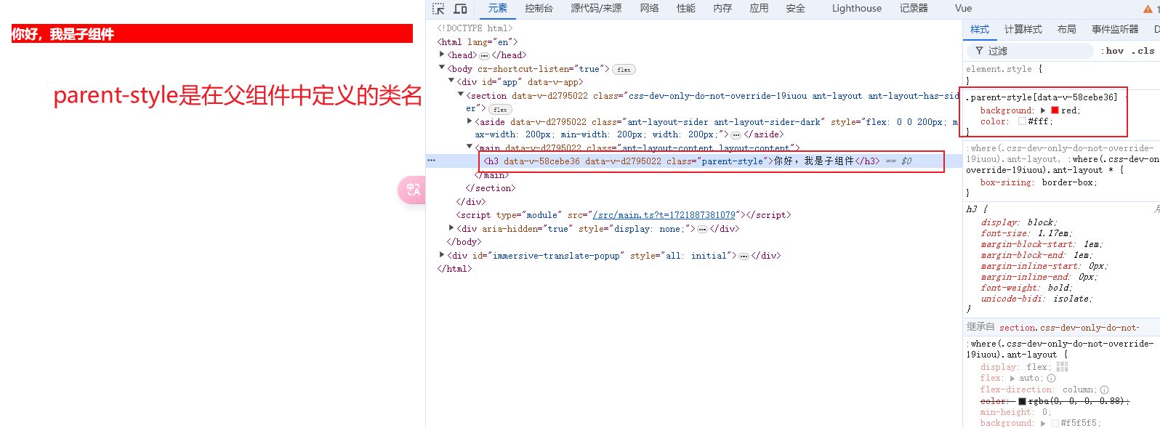The height and width of the screenshot is (428, 1160).
Task: Click the ellipsis badge in the aside element
Action: coord(736,135)
